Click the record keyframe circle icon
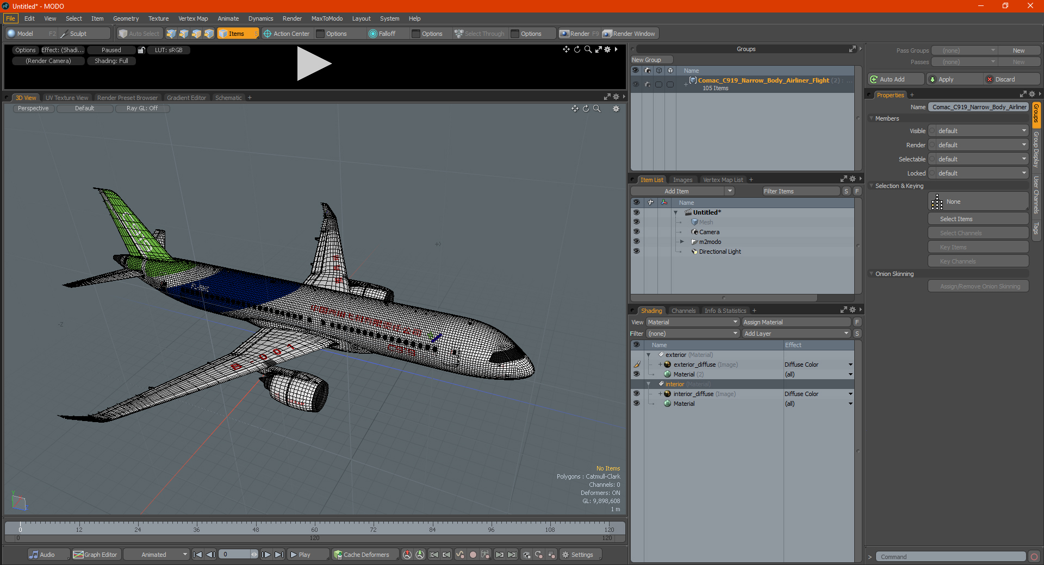 473,555
